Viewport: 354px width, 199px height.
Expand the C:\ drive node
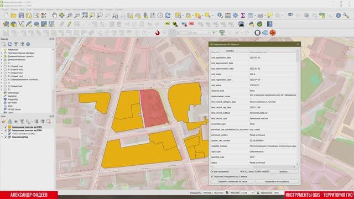click(x=2, y=63)
